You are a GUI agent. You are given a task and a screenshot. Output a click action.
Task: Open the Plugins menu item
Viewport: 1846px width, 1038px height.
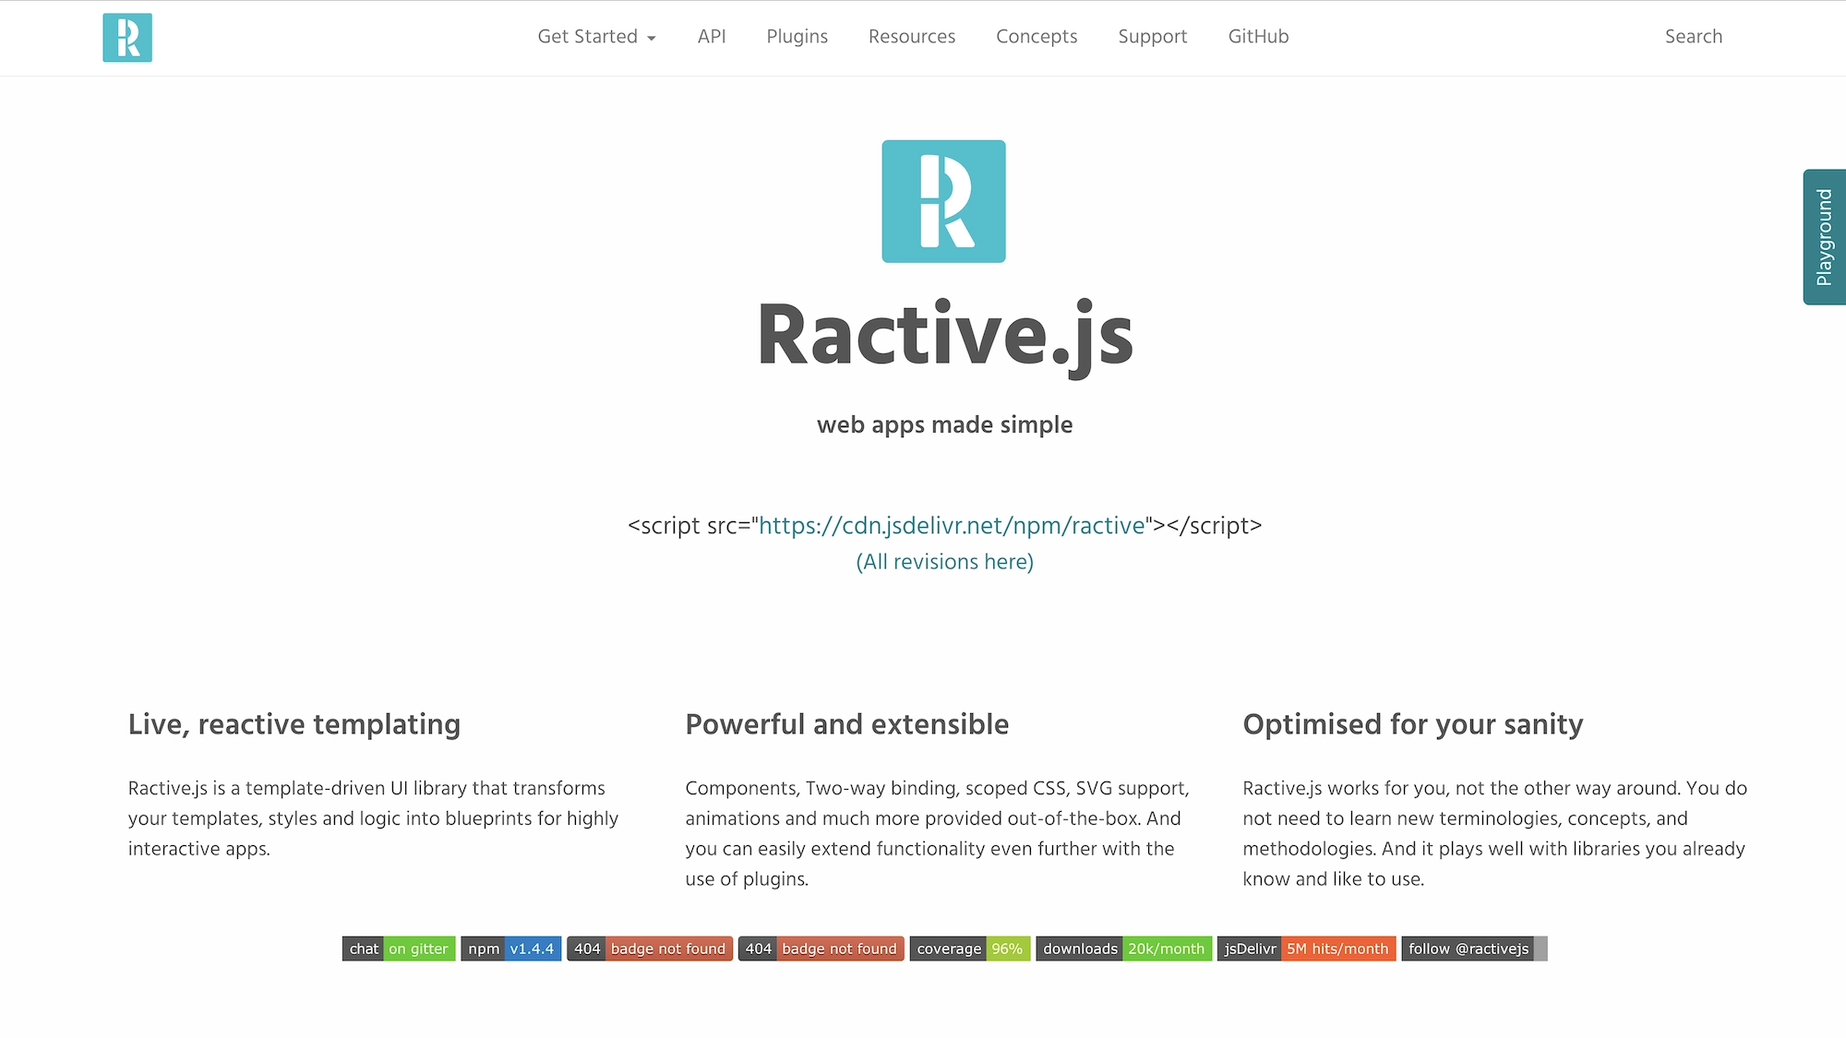coord(797,37)
